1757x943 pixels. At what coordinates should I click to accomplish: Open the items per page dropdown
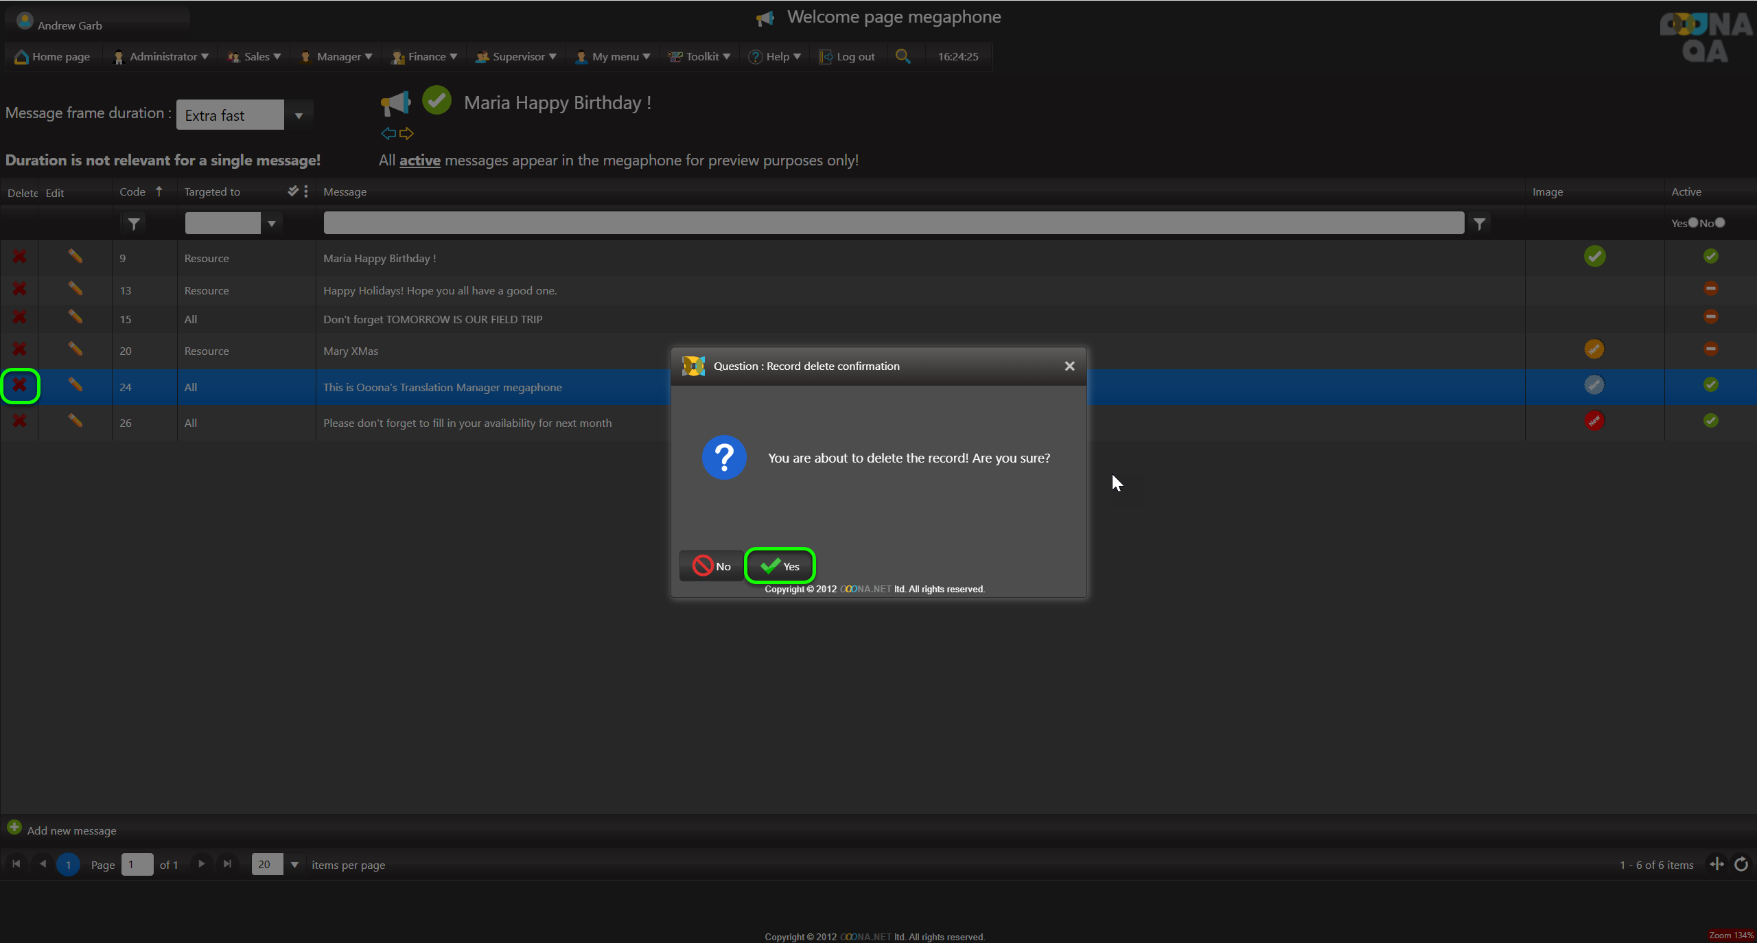[x=294, y=865]
